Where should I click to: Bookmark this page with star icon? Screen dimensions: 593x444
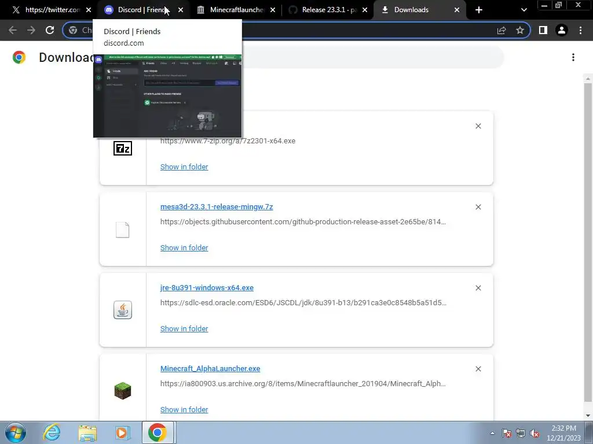click(x=520, y=30)
